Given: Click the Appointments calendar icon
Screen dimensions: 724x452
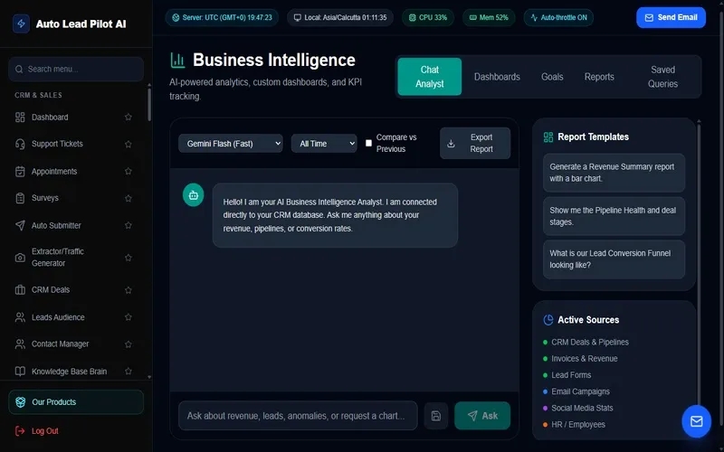Looking at the screenshot, I should pos(20,171).
